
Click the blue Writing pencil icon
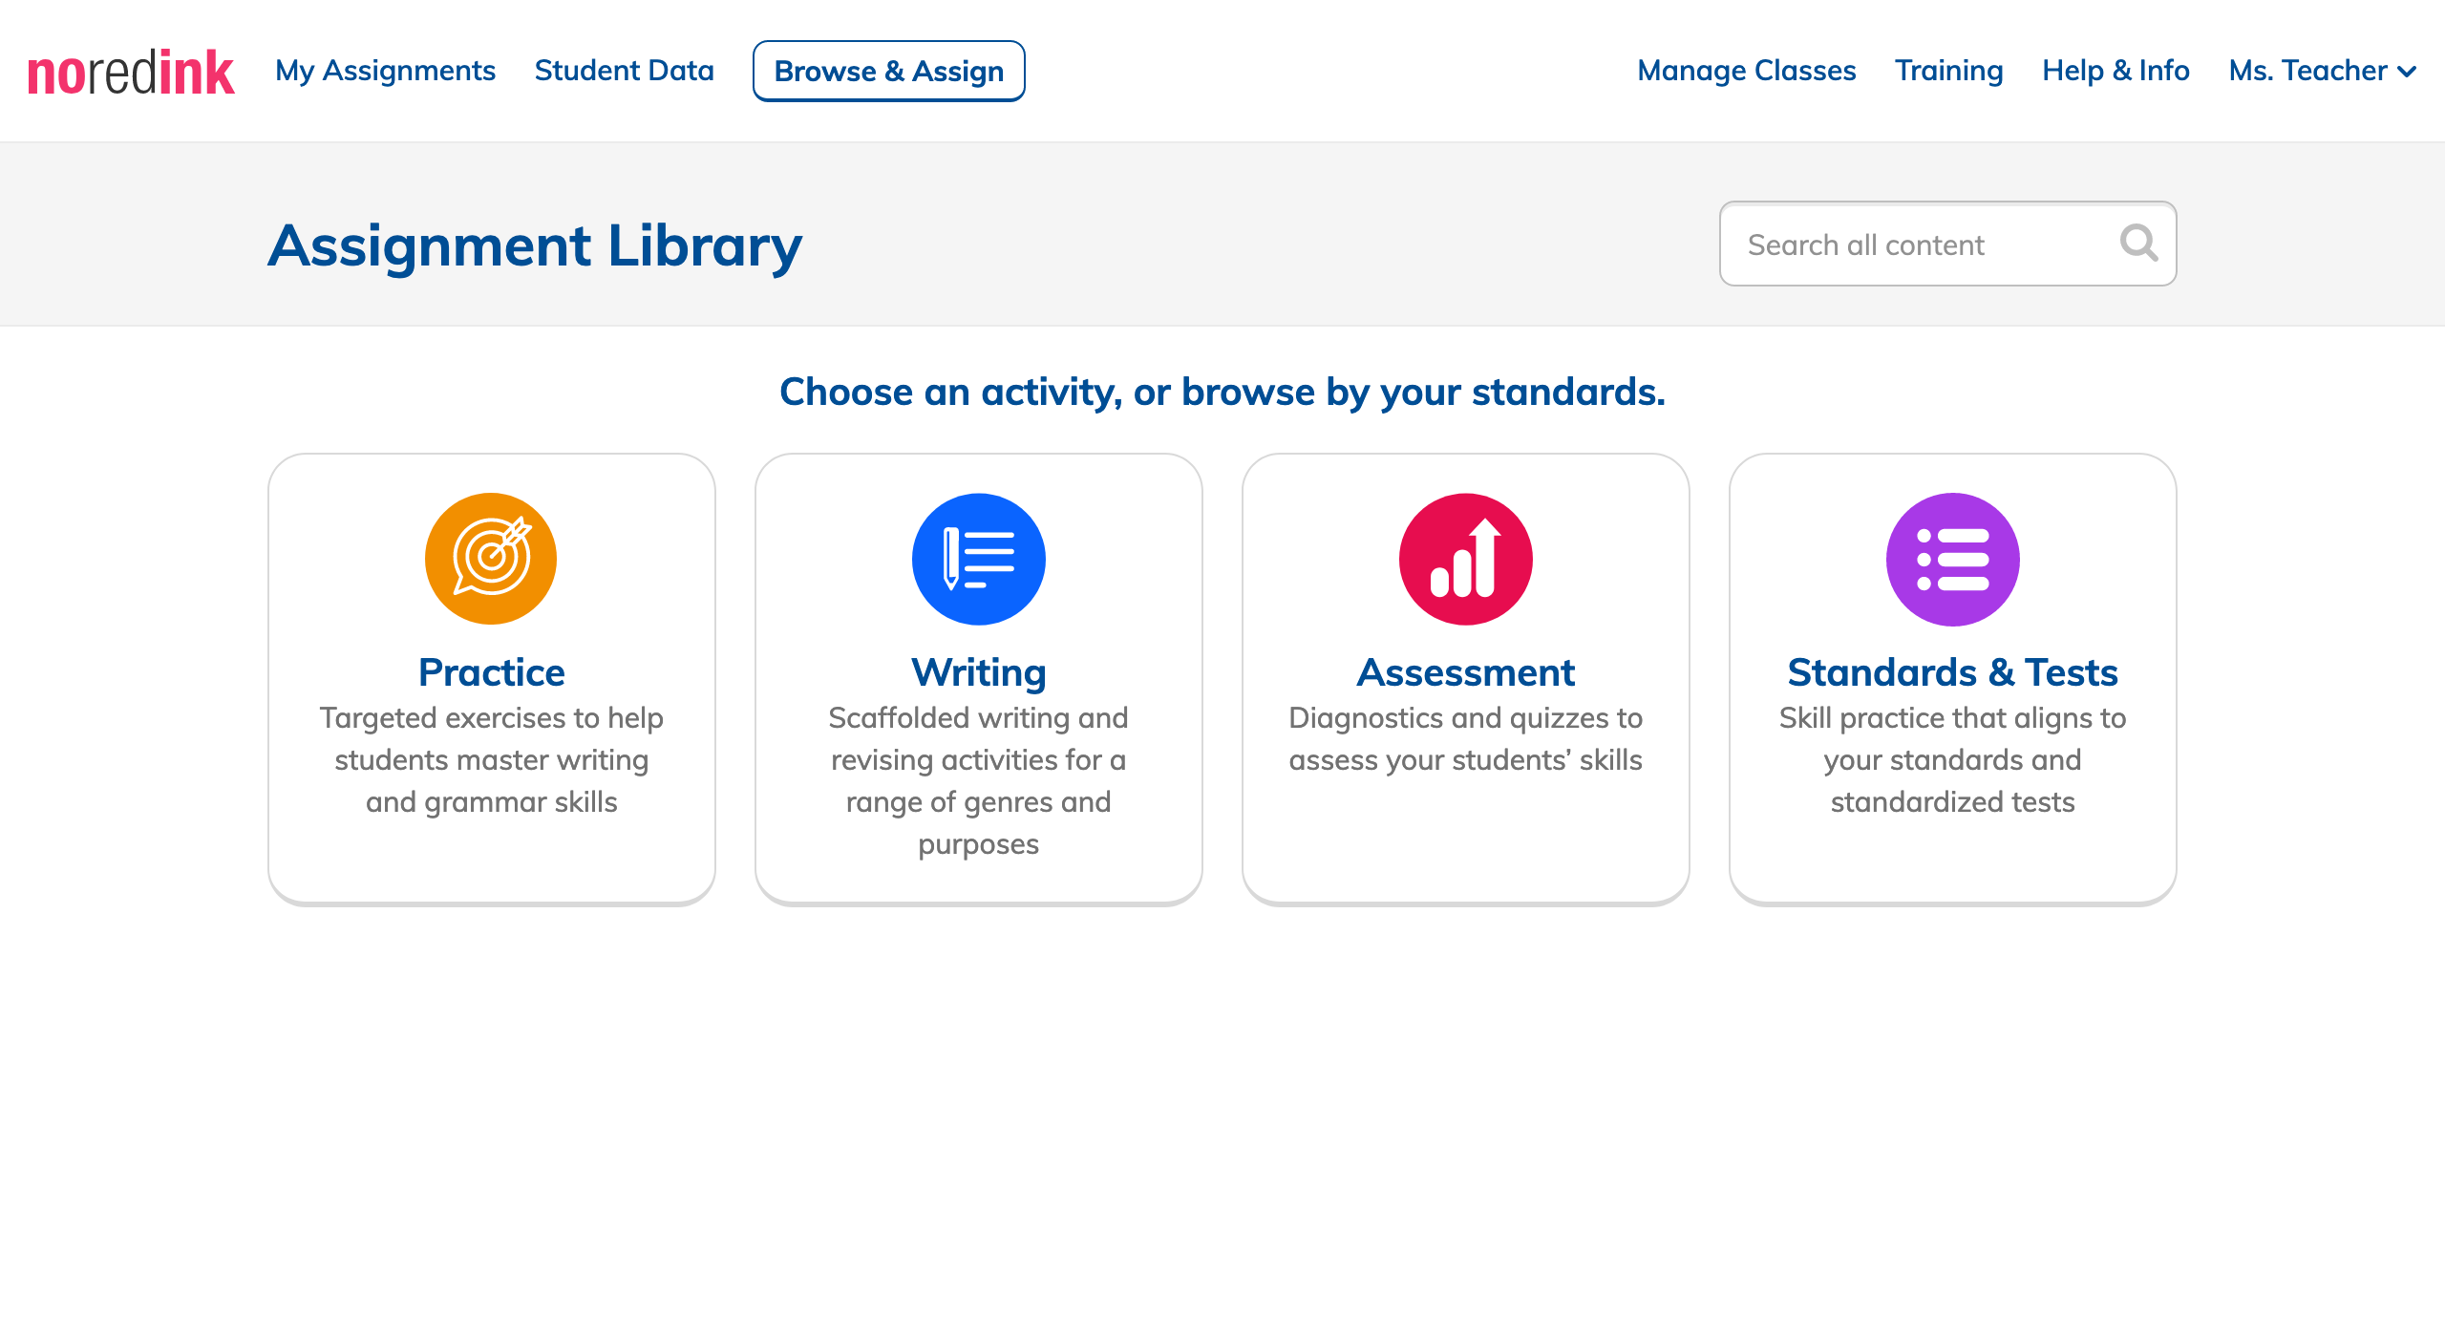tap(978, 559)
